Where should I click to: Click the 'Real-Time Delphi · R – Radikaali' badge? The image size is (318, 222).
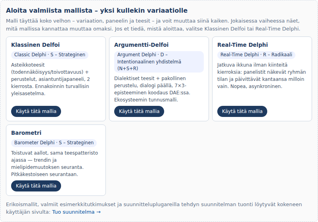point(256,55)
